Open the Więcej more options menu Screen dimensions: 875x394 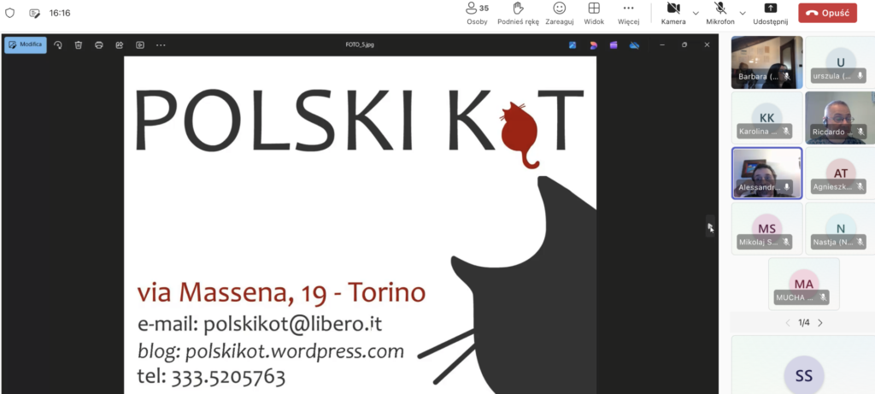click(x=628, y=13)
